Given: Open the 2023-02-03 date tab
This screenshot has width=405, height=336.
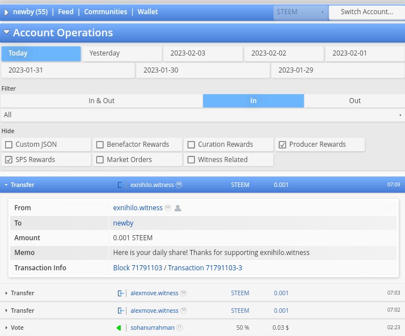Looking at the screenshot, I should tap(203, 53).
